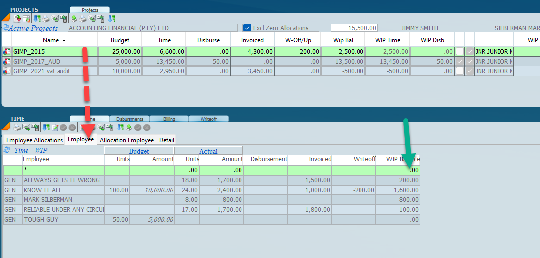Select the Employee Allocations sub-tab
The image size is (540, 258).
coord(35,140)
